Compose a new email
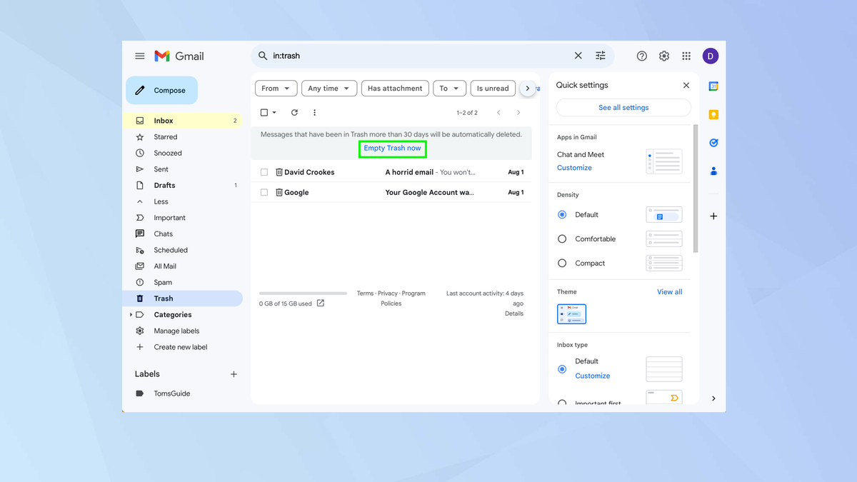Image resolution: width=857 pixels, height=482 pixels. (161, 90)
